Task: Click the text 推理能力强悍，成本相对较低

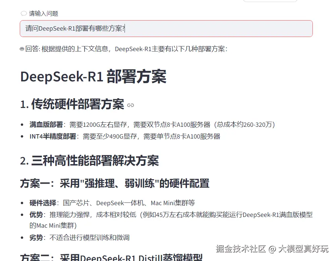Action: [93, 215]
